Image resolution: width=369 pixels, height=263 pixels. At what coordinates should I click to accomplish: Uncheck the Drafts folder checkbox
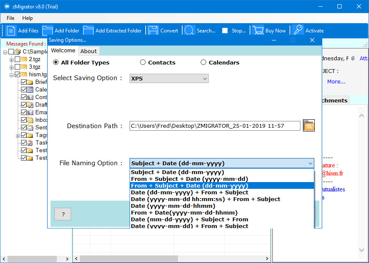24,105
